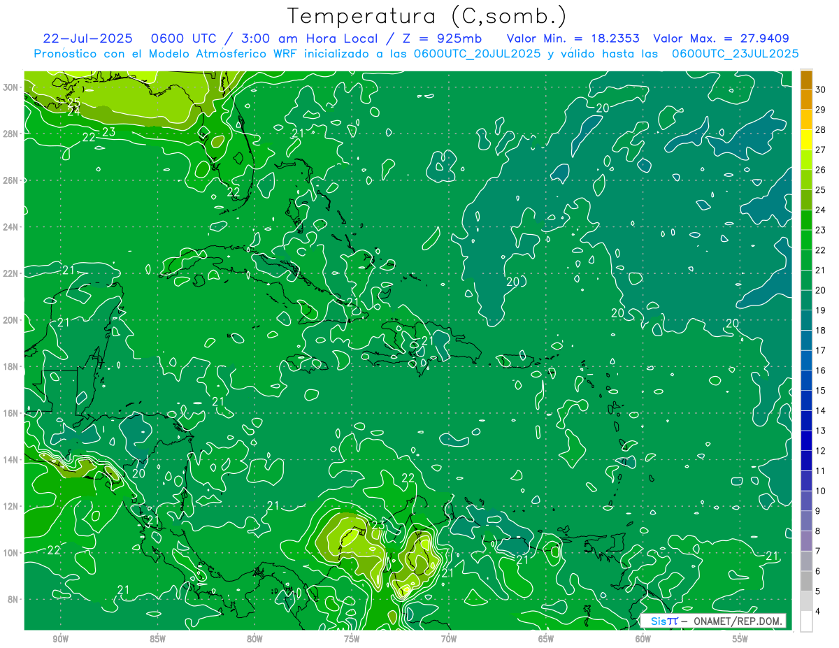Pick the dark orange swatch above legend value 30
Viewport: 839px width, 648px height.
pyautogui.click(x=807, y=80)
